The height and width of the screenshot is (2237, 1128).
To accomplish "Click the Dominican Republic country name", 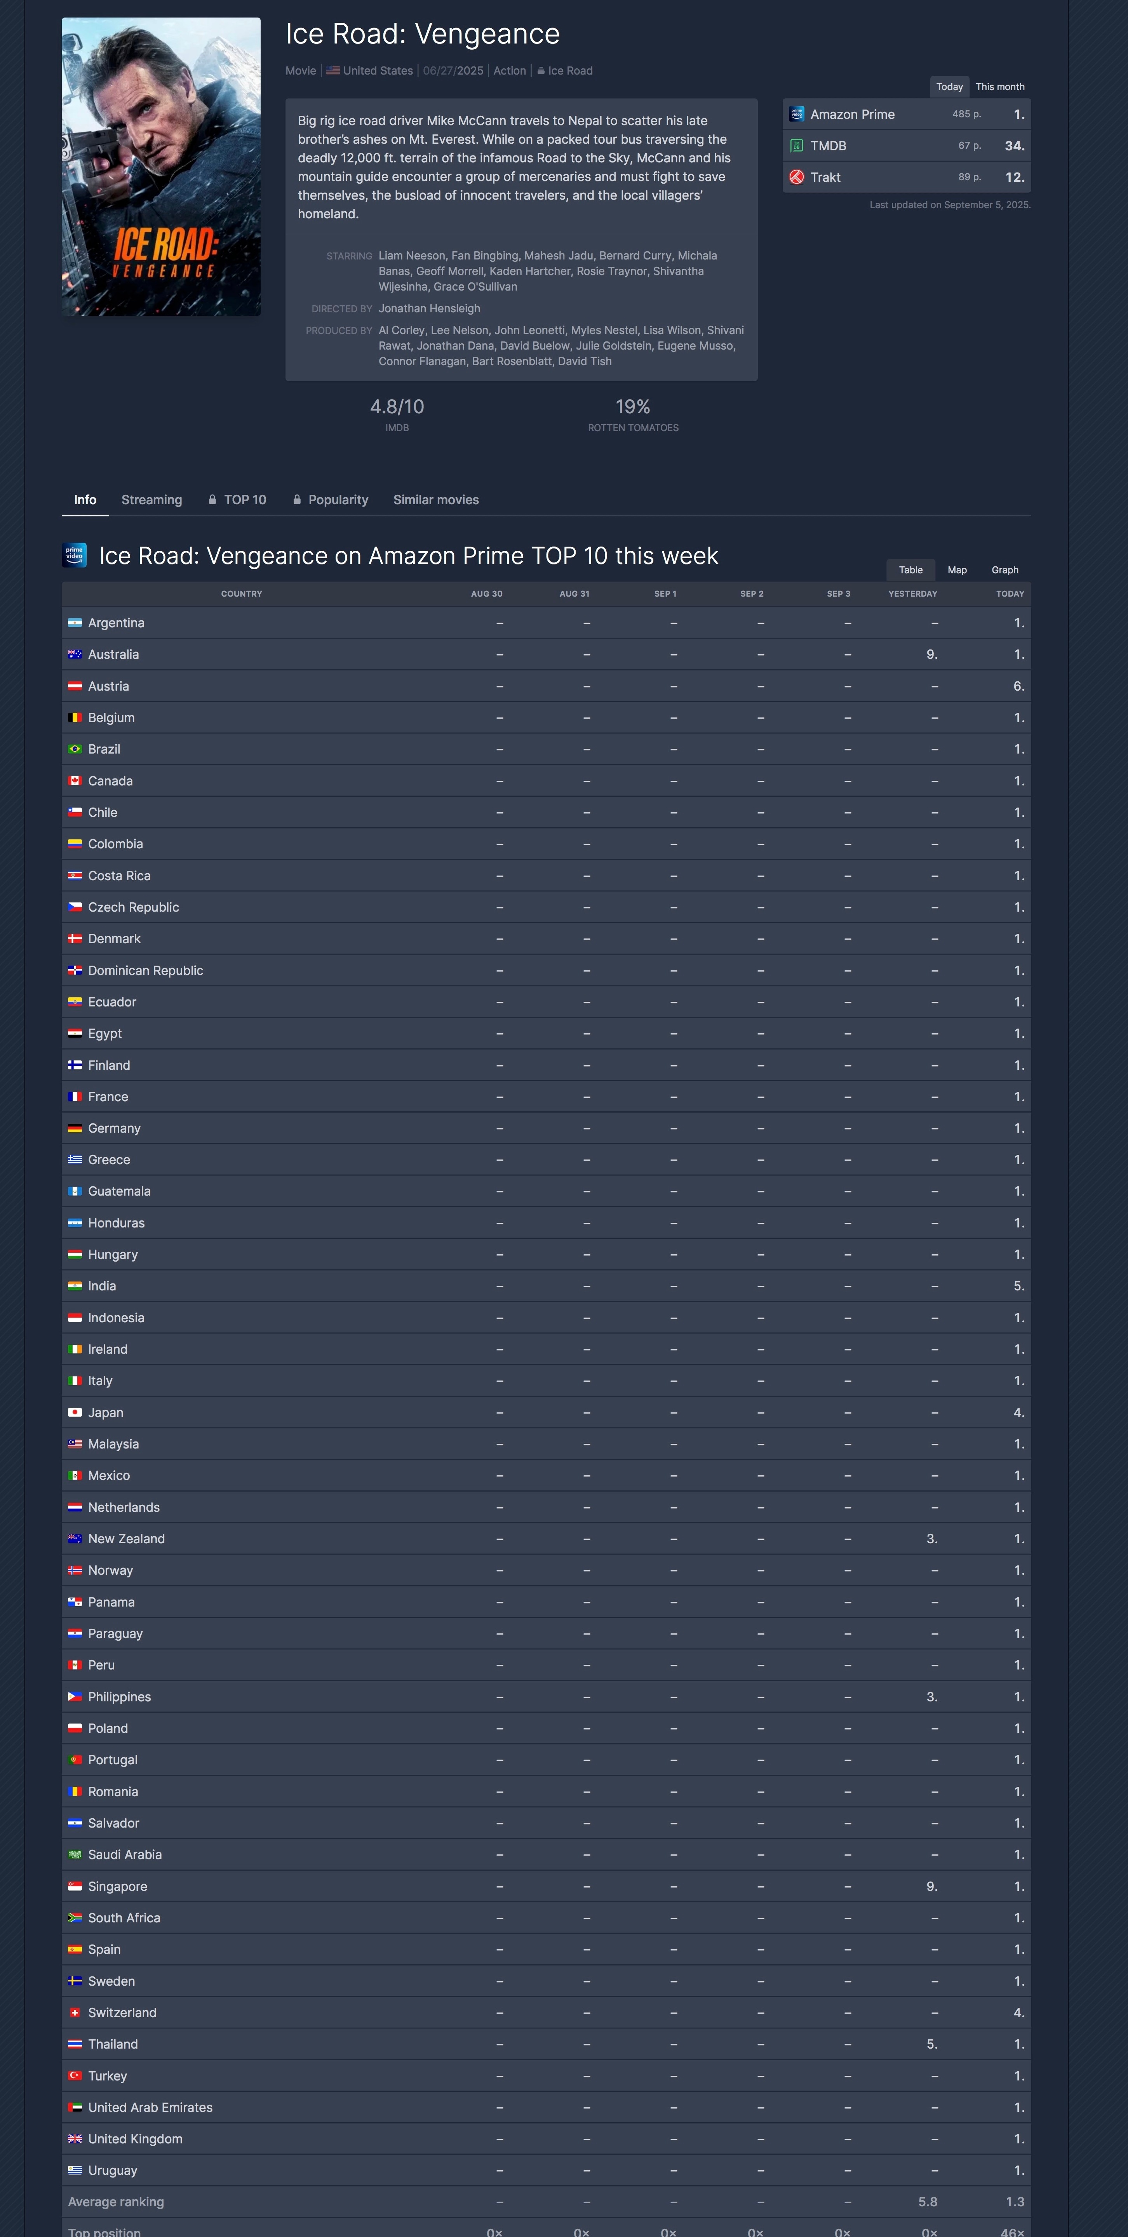I will coord(146,971).
